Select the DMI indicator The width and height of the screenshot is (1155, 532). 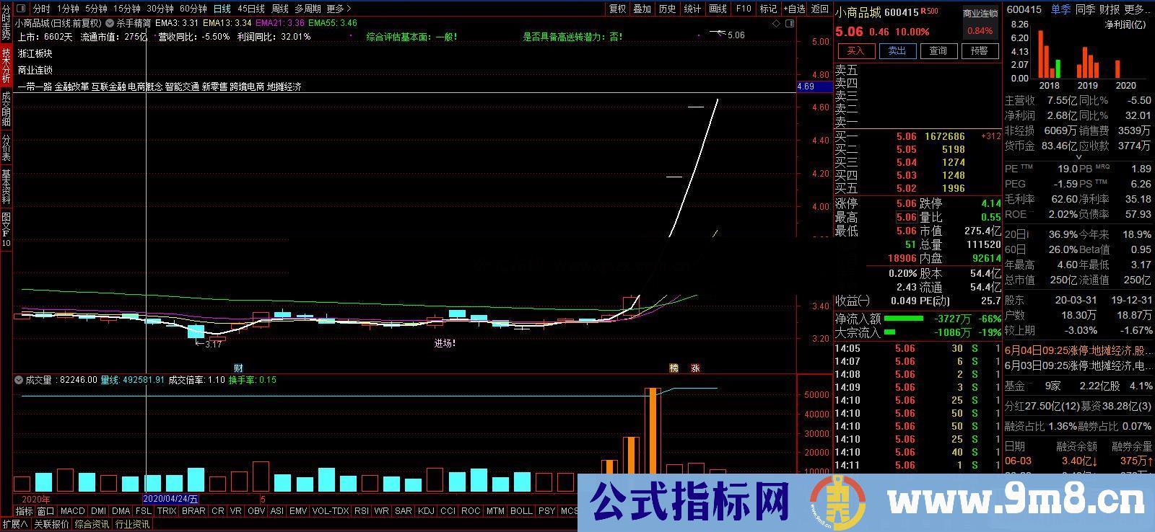[99, 511]
